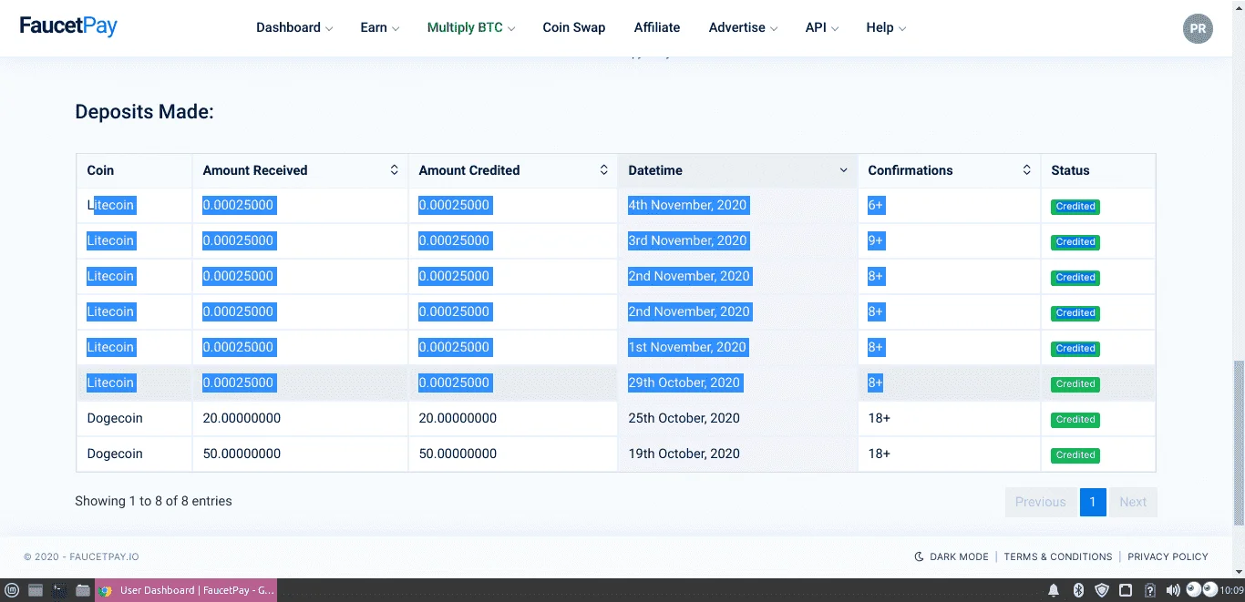Click the FaucetPay logo
This screenshot has width=1245, height=602.
point(68,26)
